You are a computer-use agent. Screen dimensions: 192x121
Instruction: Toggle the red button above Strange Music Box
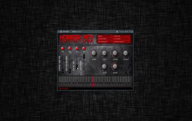tap(63, 48)
